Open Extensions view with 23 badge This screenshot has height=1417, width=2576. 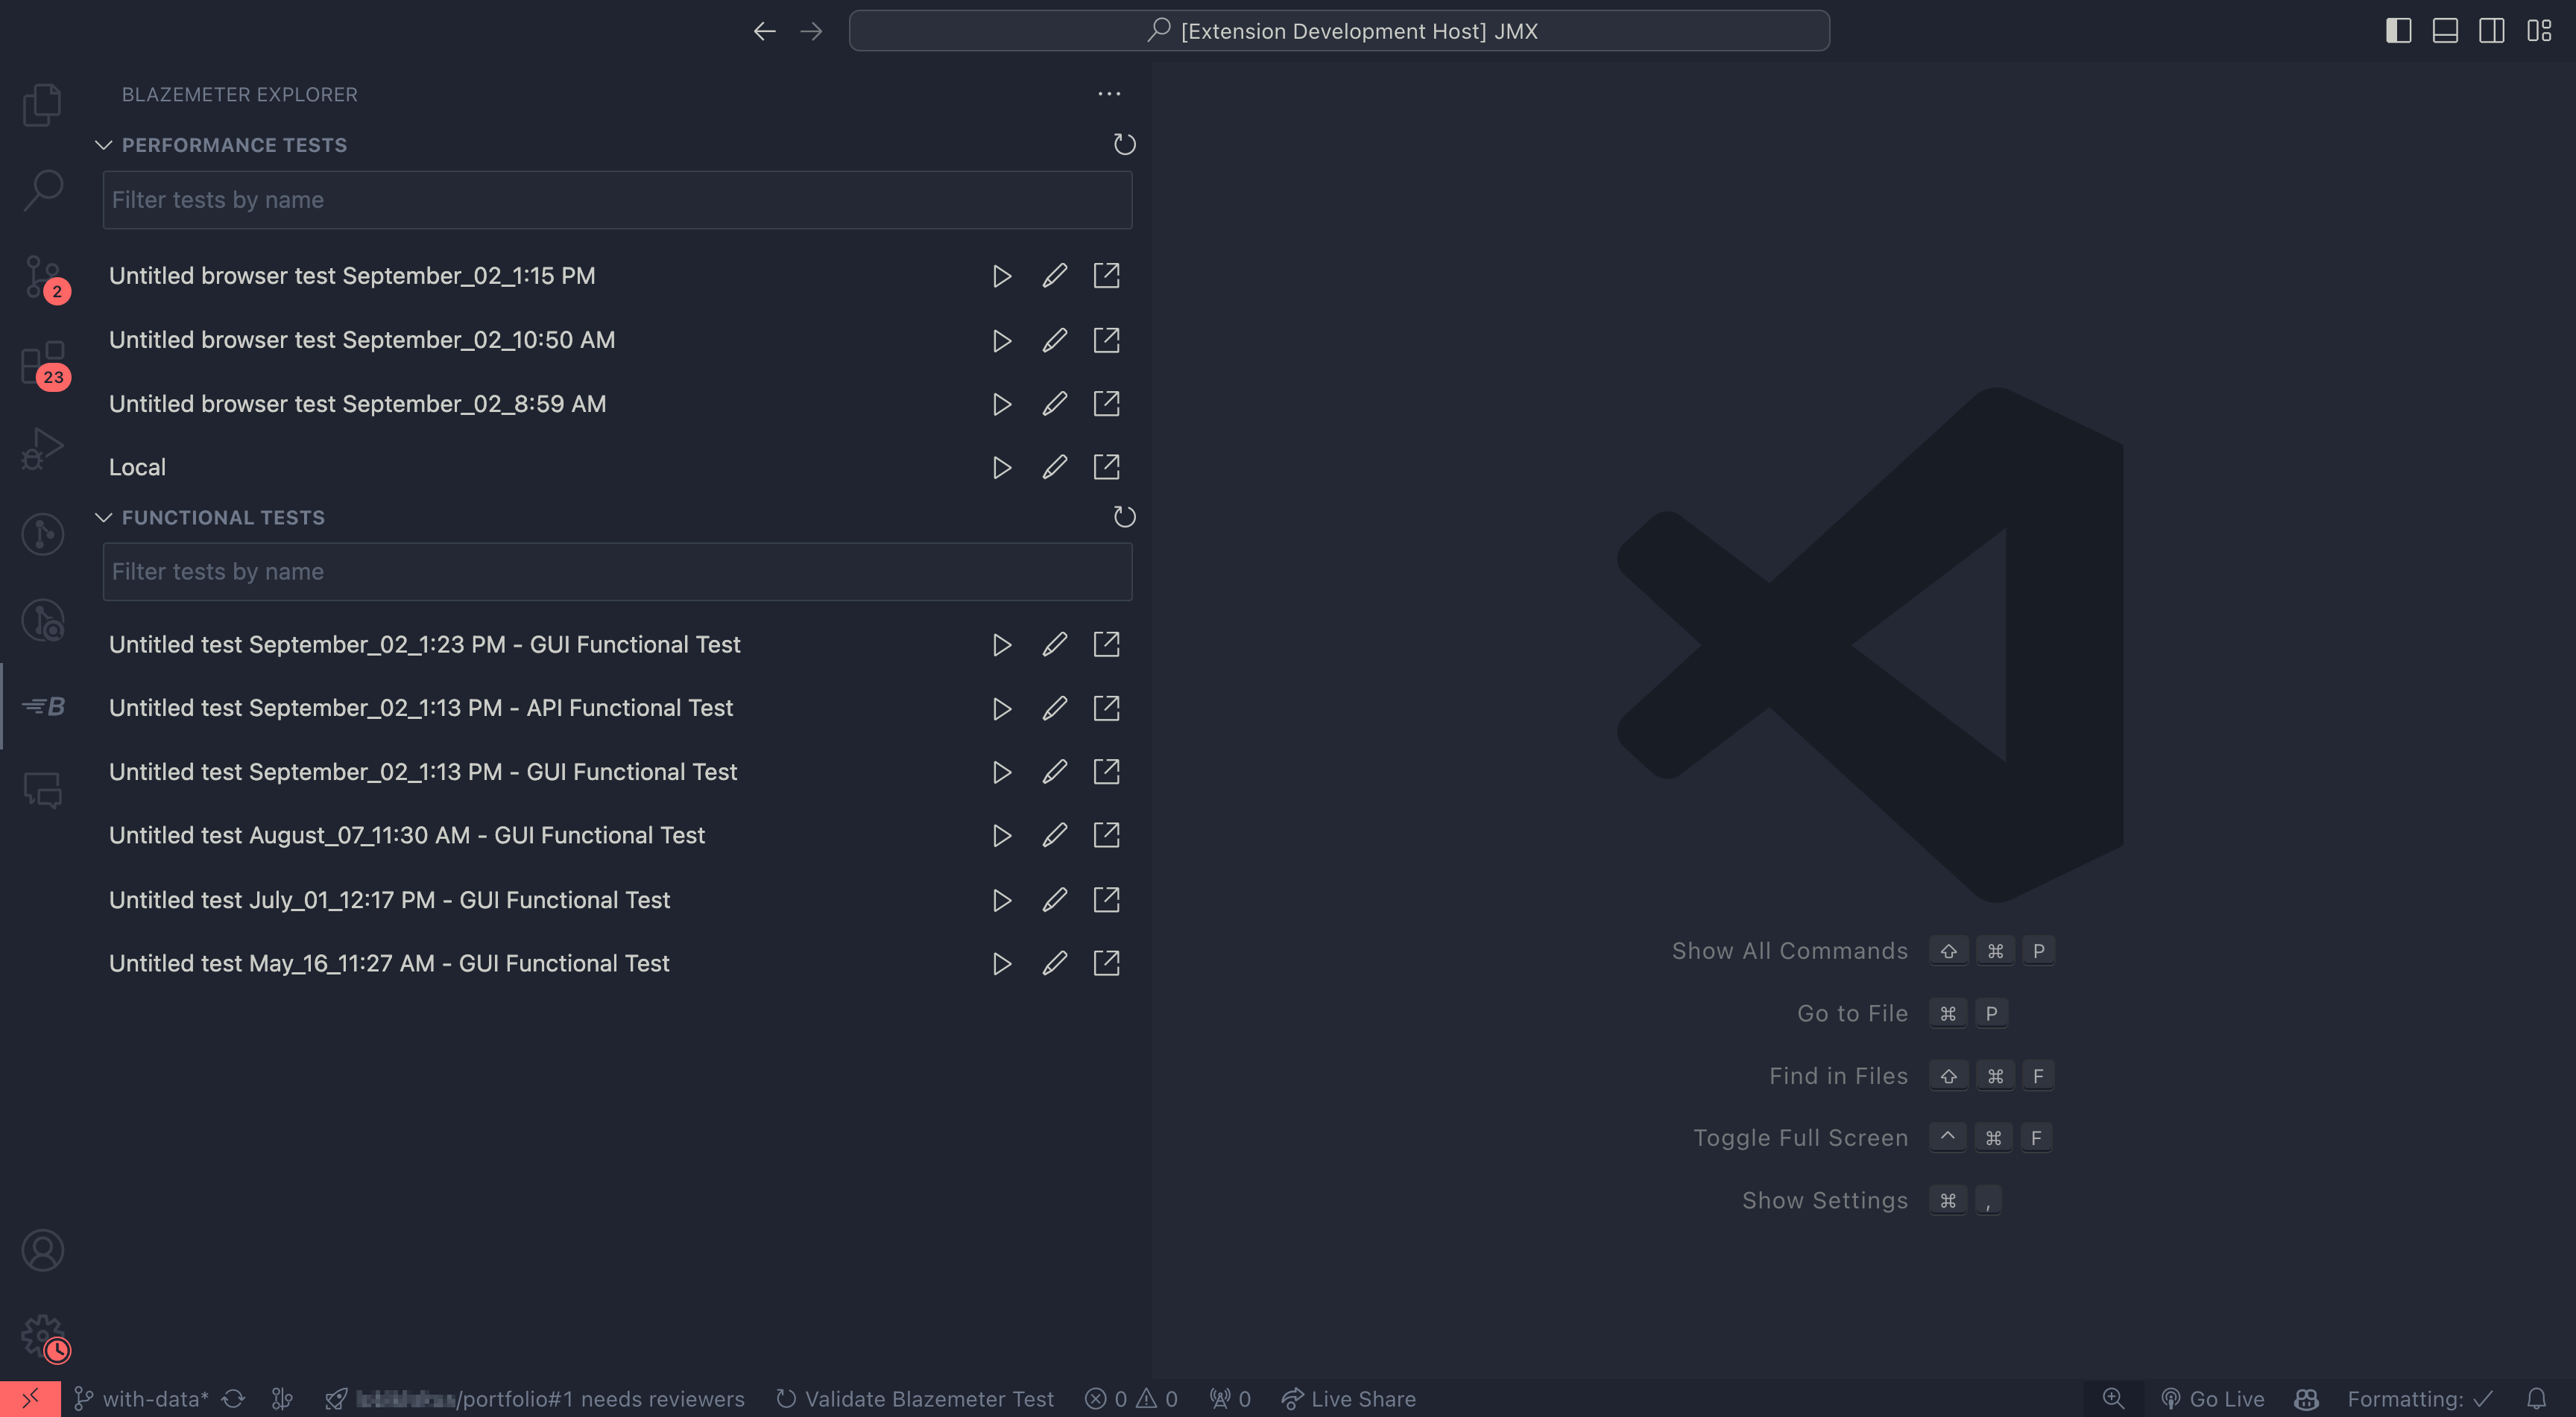point(44,364)
